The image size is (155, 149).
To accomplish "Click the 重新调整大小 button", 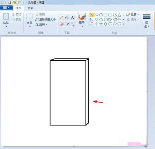I will click(x=46, y=19).
